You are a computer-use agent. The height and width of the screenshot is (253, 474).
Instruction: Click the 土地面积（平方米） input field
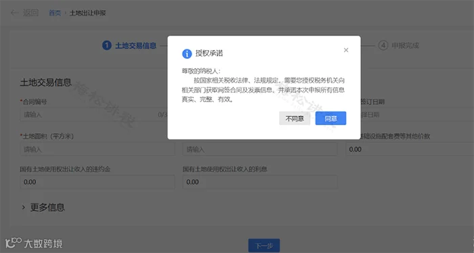(98, 149)
